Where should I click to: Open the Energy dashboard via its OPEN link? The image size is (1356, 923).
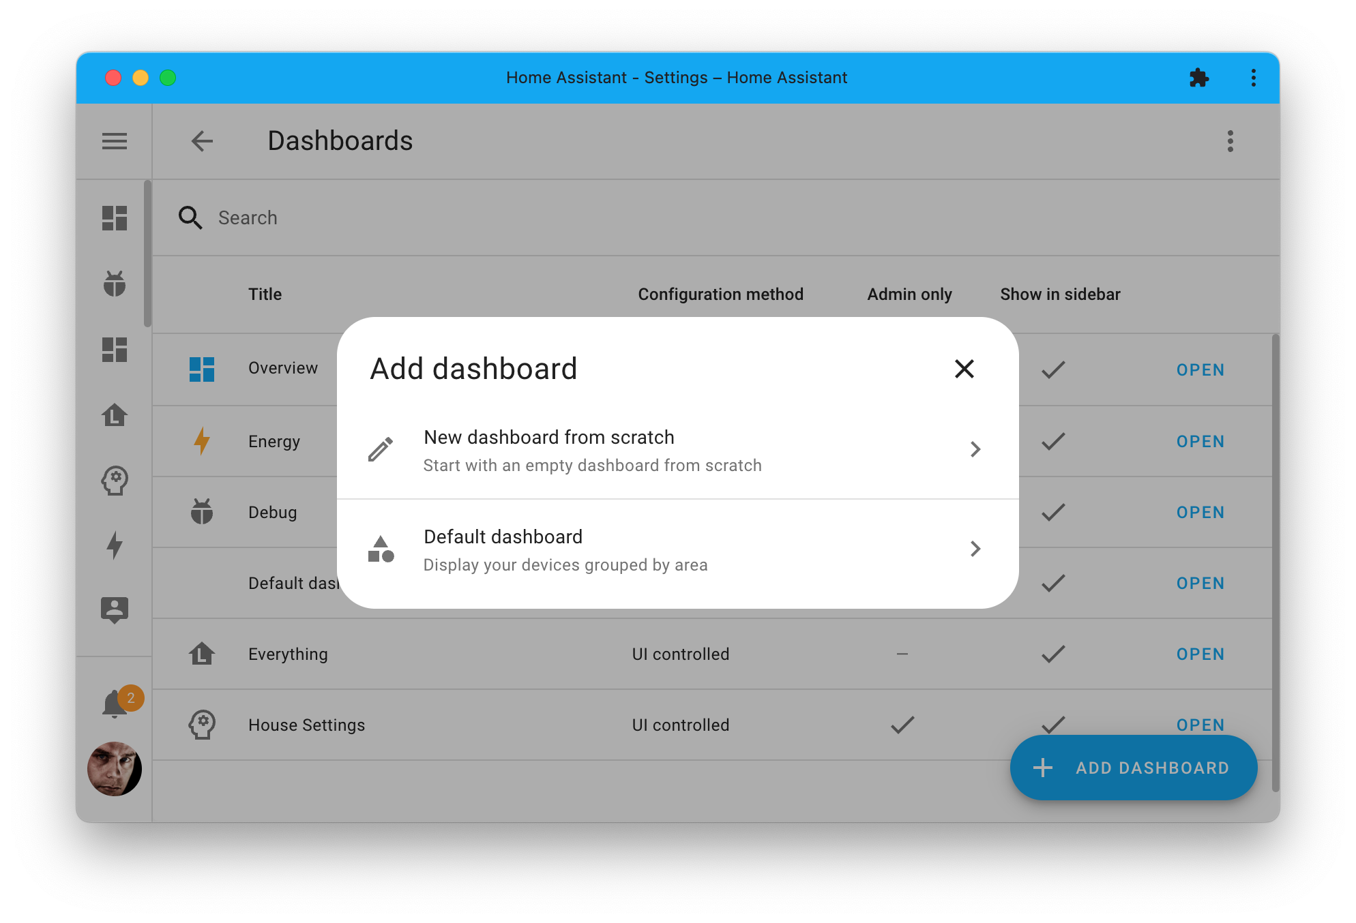[1200, 441]
